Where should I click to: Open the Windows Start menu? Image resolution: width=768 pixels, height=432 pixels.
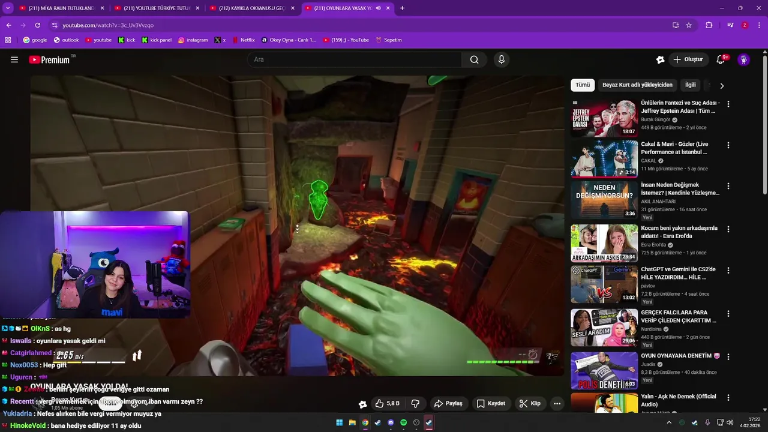pyautogui.click(x=340, y=422)
